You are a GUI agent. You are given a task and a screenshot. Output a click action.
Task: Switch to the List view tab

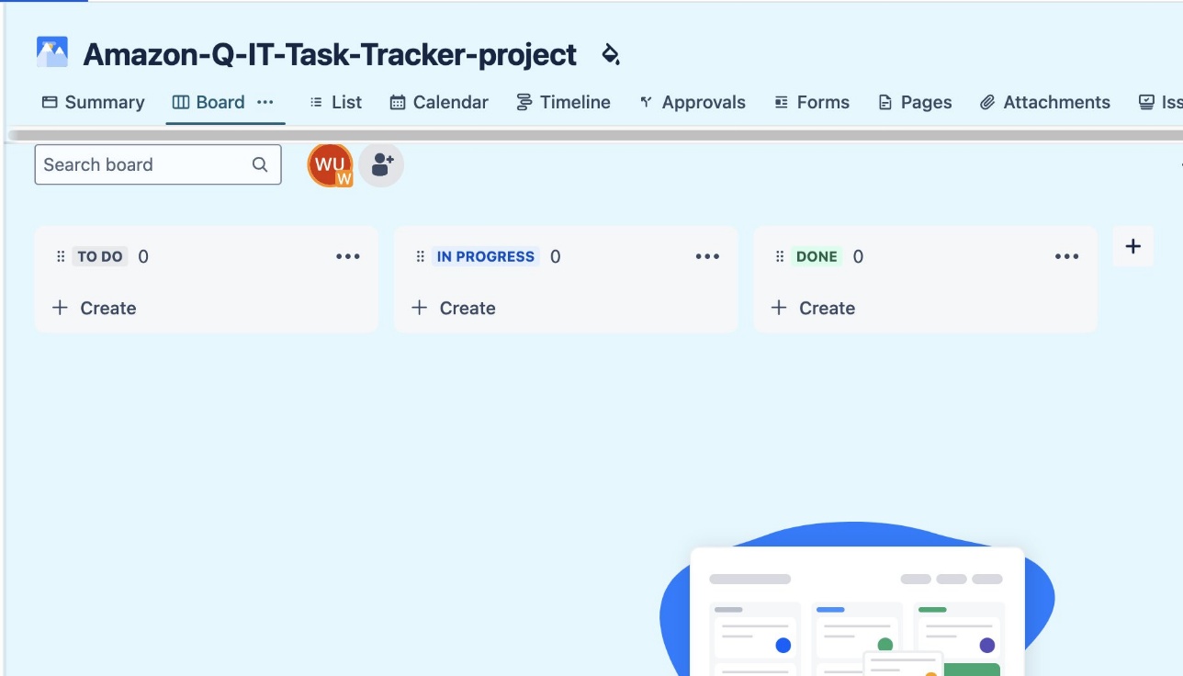pyautogui.click(x=335, y=102)
